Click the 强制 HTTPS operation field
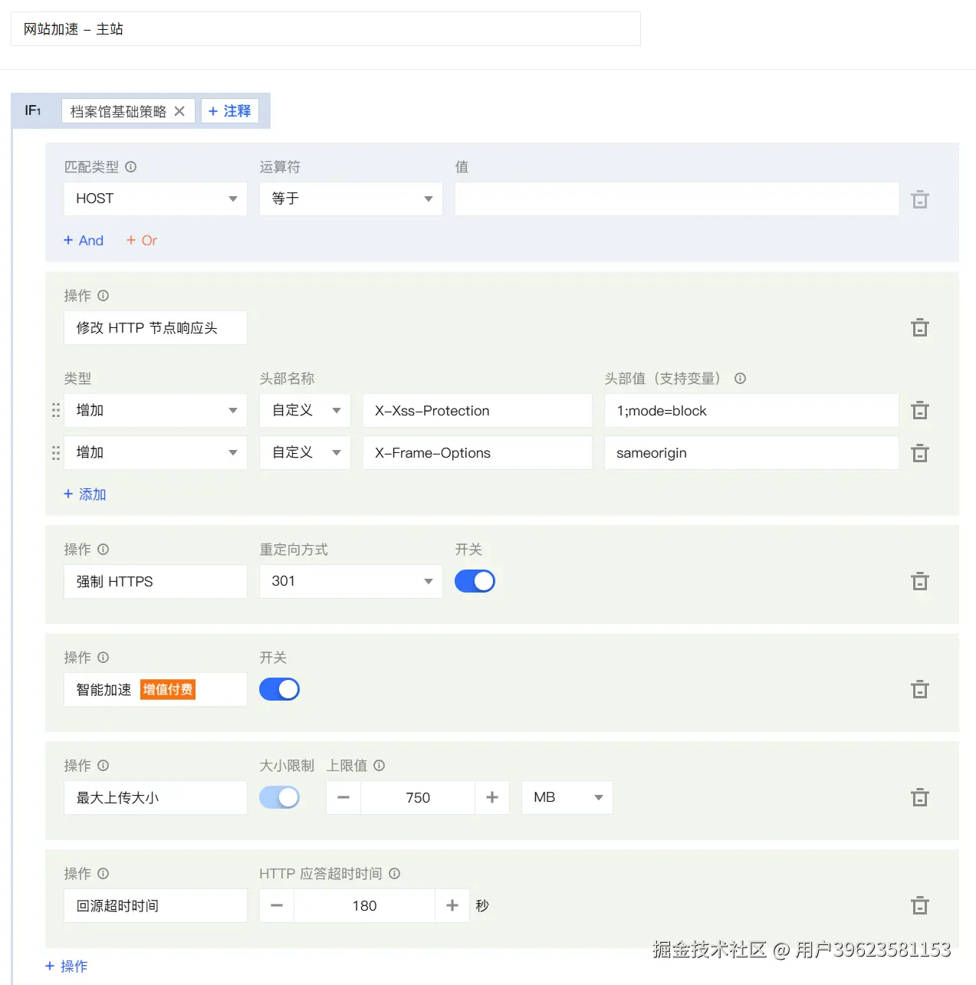 [x=156, y=581]
